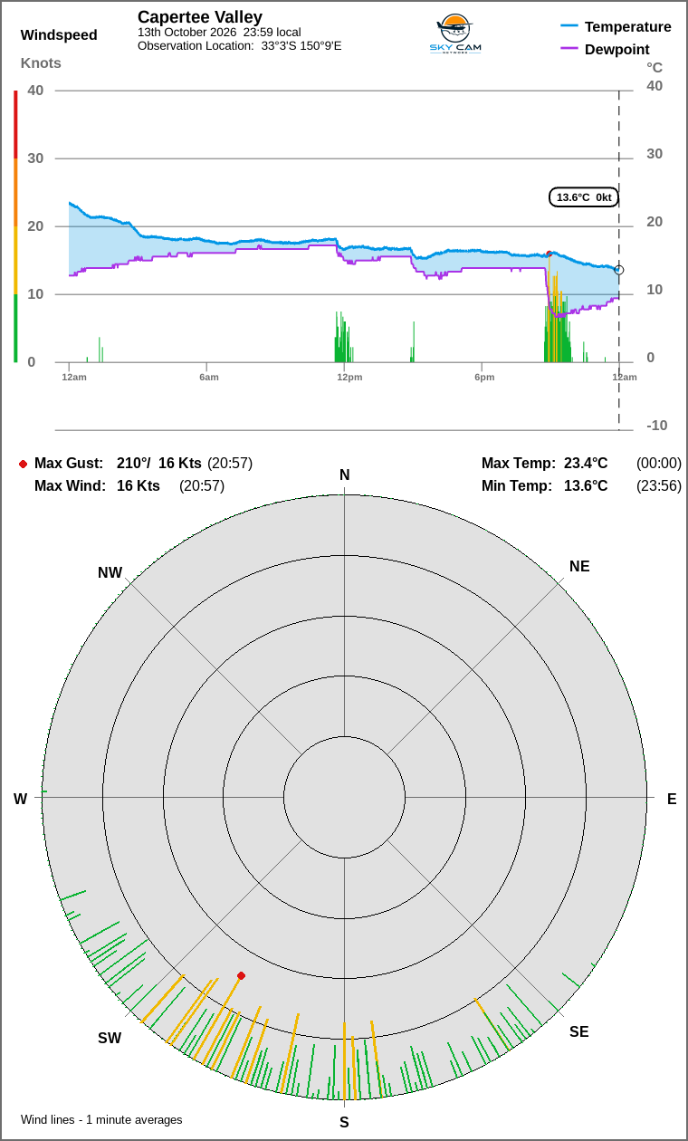Click the windspeed color scale bar
The height and width of the screenshot is (1141, 688).
[15, 226]
